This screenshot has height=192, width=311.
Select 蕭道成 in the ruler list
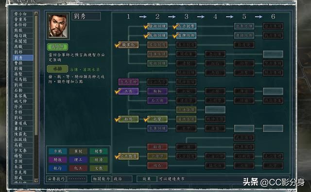coord(23,123)
